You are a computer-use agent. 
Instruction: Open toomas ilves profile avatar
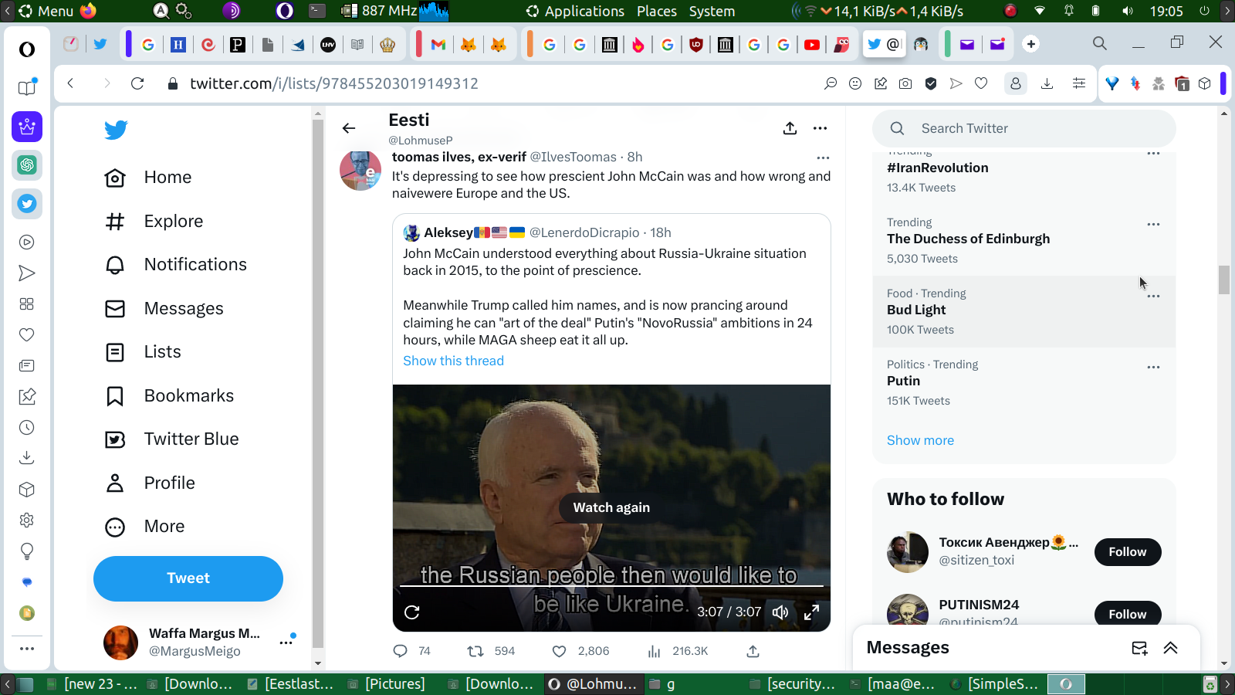point(360,171)
